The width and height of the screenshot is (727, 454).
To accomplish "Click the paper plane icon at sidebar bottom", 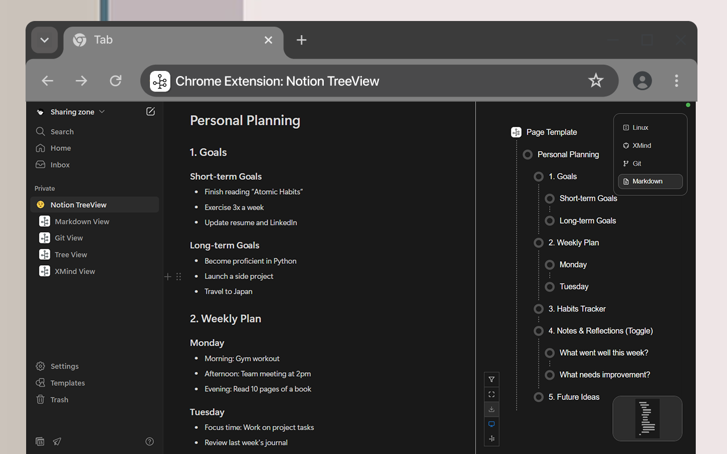I will pos(57,442).
